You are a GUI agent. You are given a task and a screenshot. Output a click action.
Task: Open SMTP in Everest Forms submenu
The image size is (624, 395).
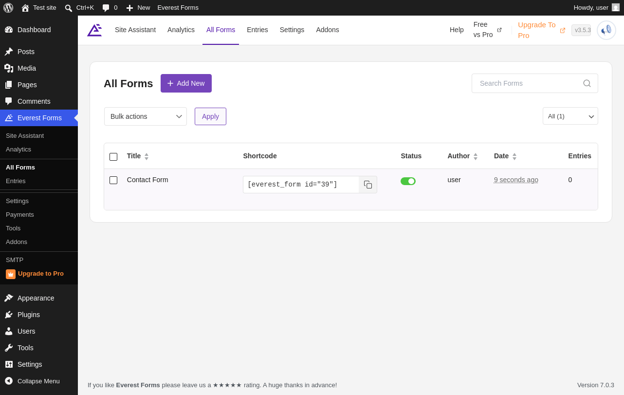(15, 260)
